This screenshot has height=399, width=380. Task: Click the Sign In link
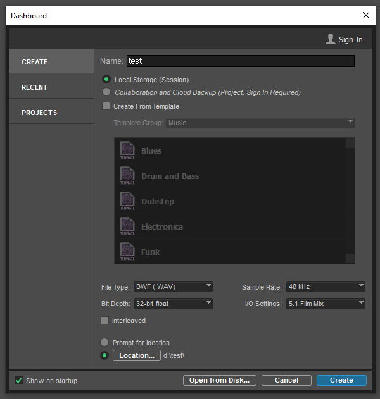point(350,40)
